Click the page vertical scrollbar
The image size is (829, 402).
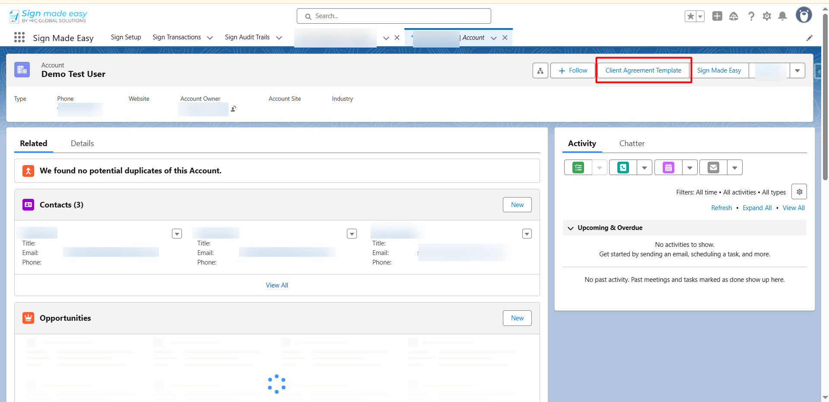pyautogui.click(x=825, y=97)
